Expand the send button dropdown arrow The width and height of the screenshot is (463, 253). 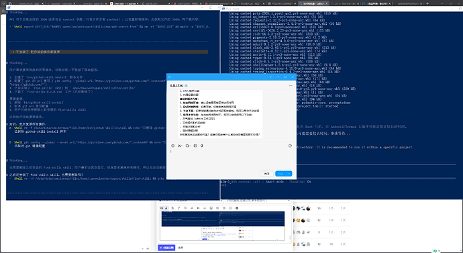point(289,174)
